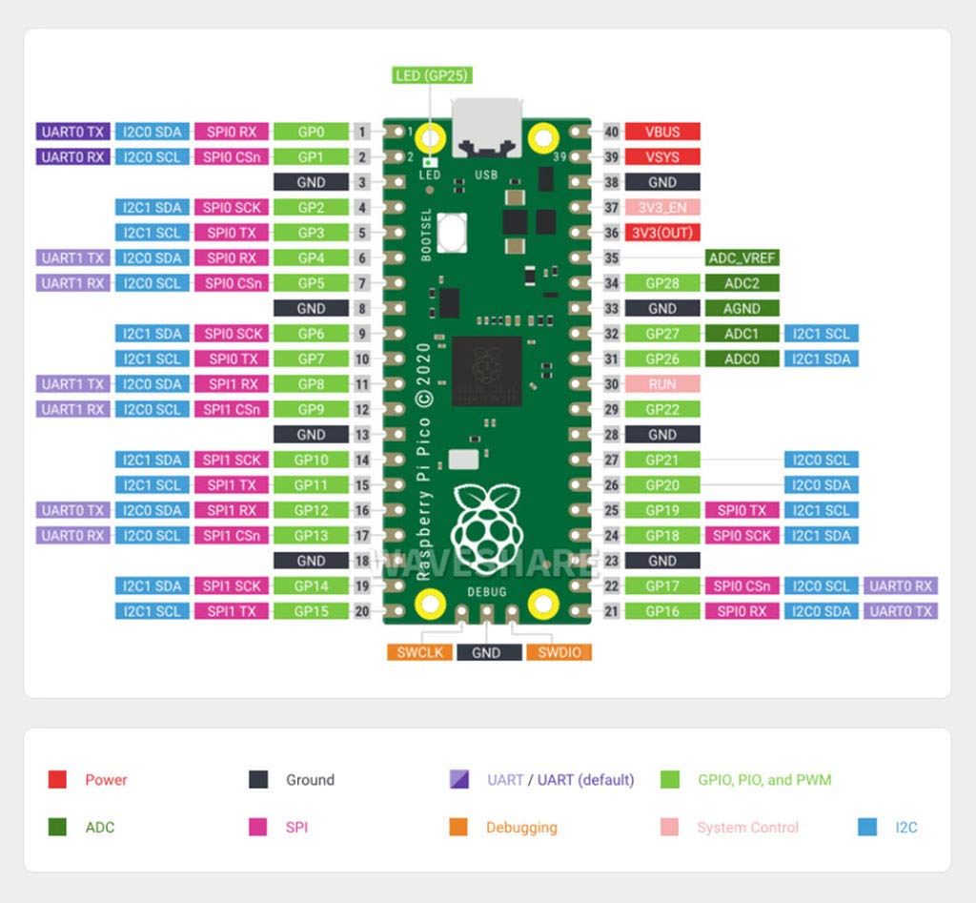Click the two-tone purple UART legend square
Screen dimensions: 976x903
[x=458, y=780]
